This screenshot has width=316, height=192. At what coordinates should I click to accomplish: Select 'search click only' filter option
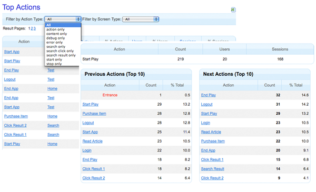coord(60,51)
